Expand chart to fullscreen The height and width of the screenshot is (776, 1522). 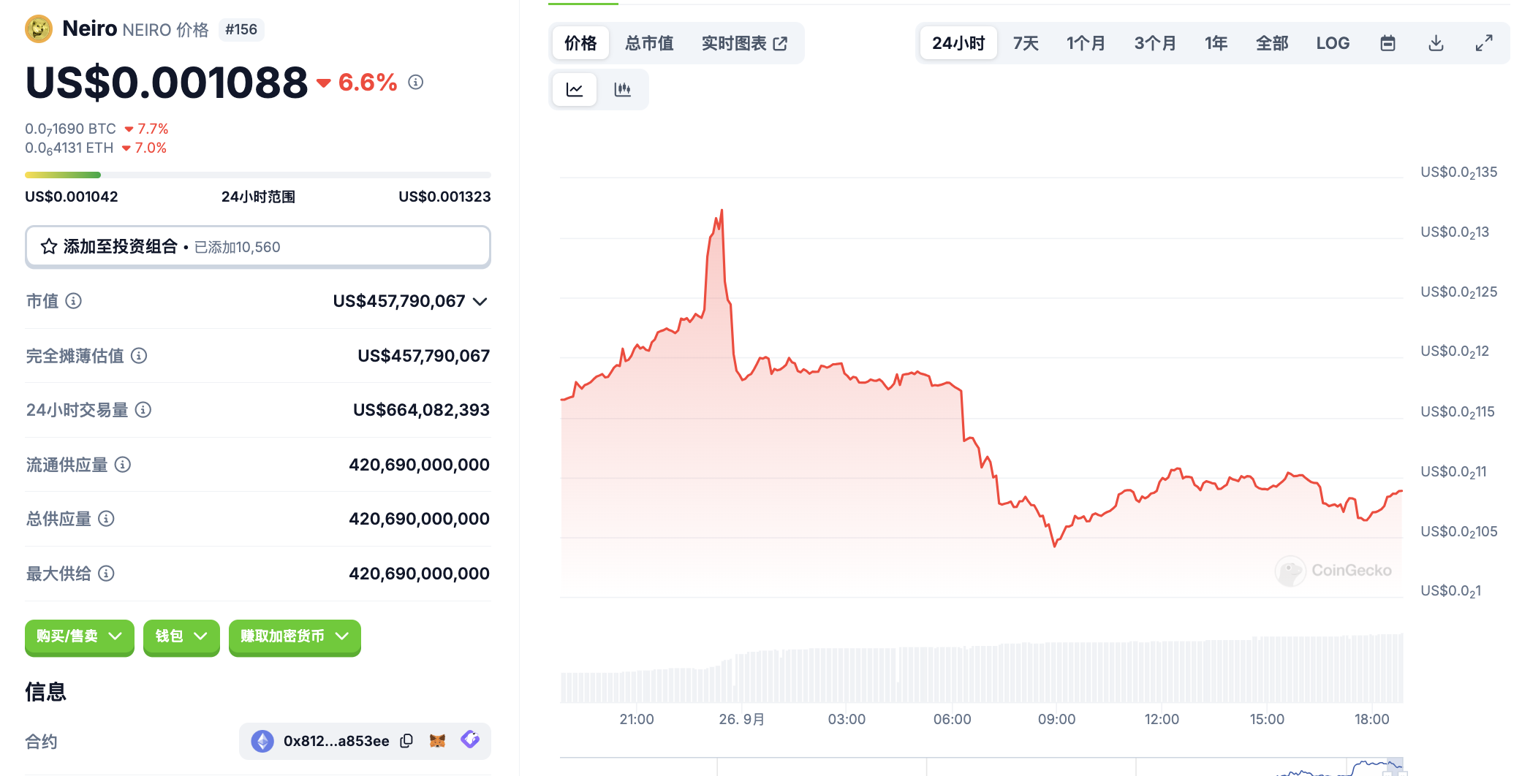1484,43
